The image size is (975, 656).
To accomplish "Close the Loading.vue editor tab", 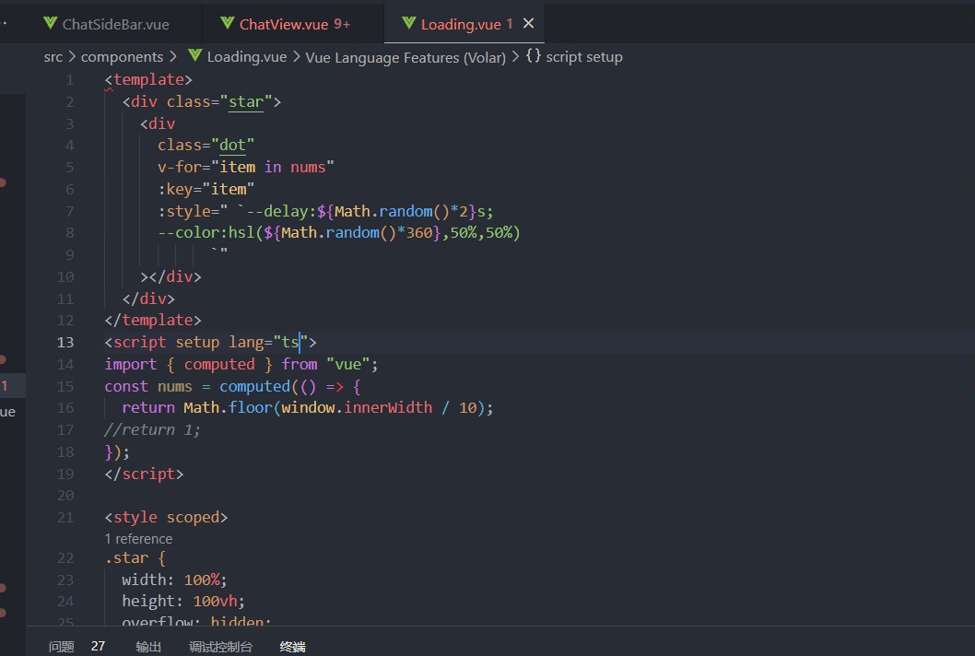I will click(528, 24).
